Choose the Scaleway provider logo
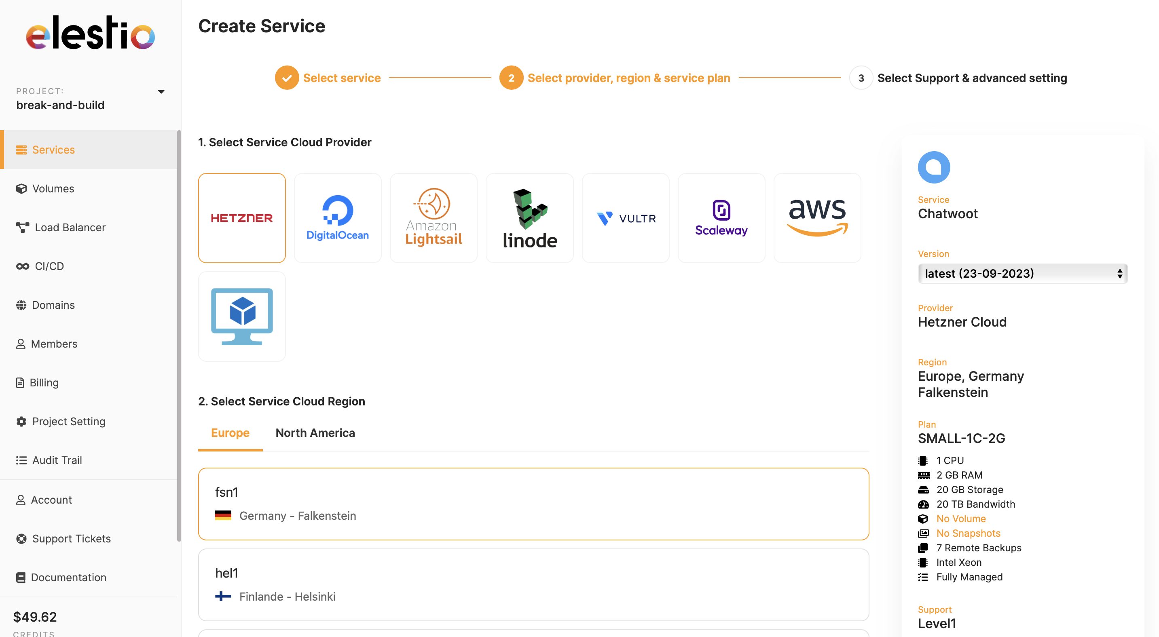Viewport: 1159px width, 637px height. click(x=721, y=217)
